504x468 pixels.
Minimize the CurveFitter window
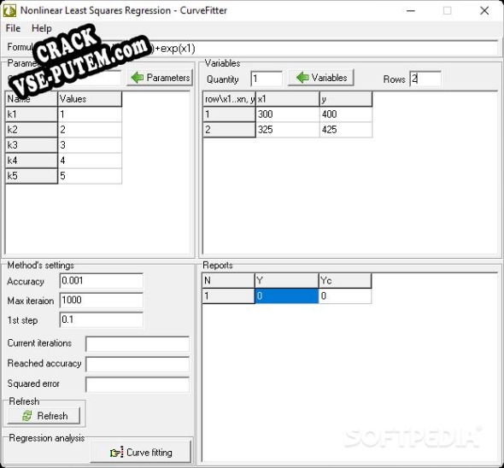point(411,10)
